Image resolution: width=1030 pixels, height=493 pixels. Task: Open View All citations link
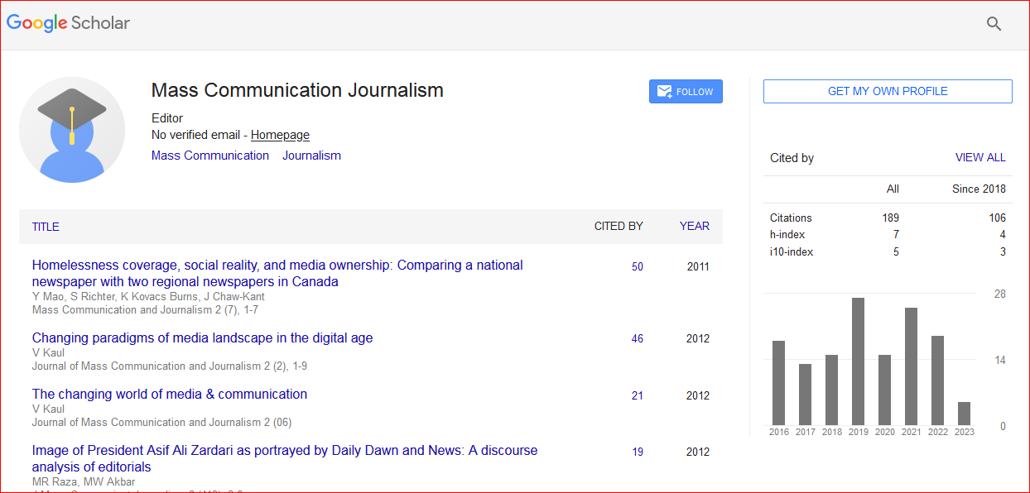tap(980, 157)
